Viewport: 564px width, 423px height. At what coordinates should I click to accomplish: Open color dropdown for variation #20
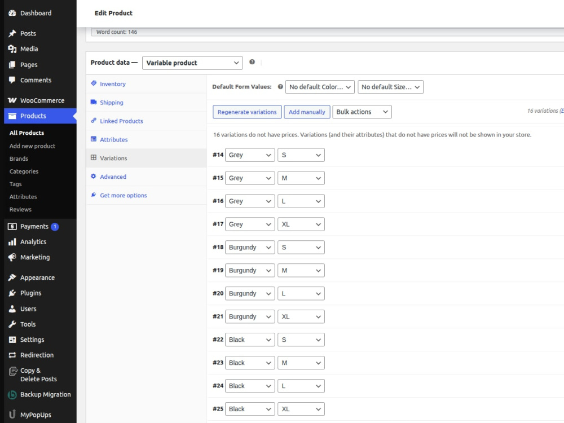point(250,293)
